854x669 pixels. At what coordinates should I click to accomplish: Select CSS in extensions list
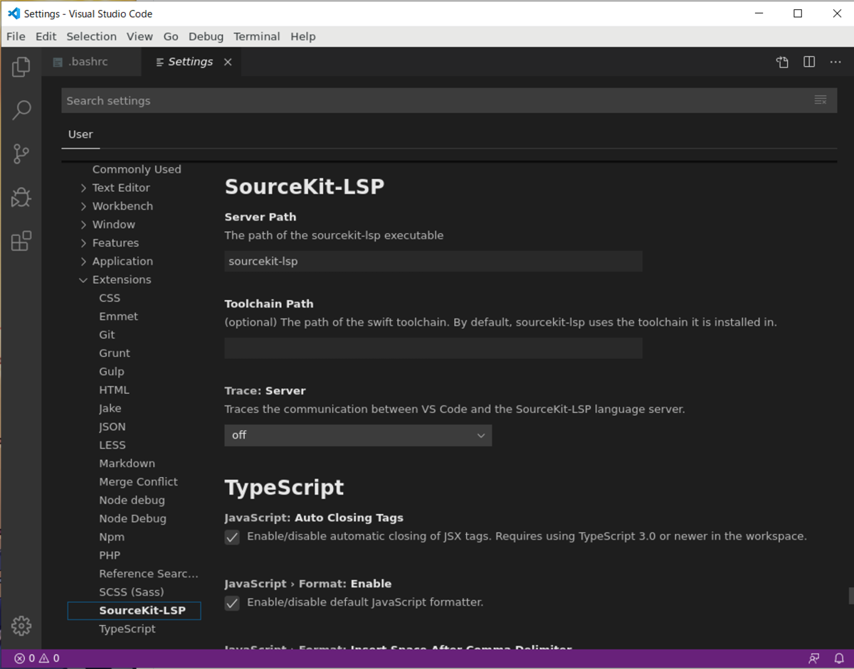click(110, 298)
